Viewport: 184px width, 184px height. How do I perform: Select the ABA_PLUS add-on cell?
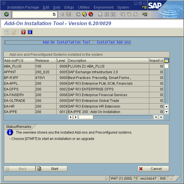[19, 66]
